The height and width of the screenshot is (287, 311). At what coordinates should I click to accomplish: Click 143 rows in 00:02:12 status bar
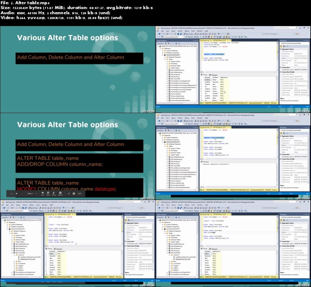[273, 103]
